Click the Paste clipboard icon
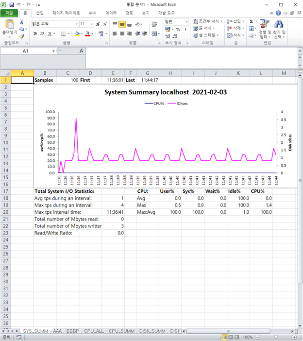303x341 pixels. (x=10, y=24)
